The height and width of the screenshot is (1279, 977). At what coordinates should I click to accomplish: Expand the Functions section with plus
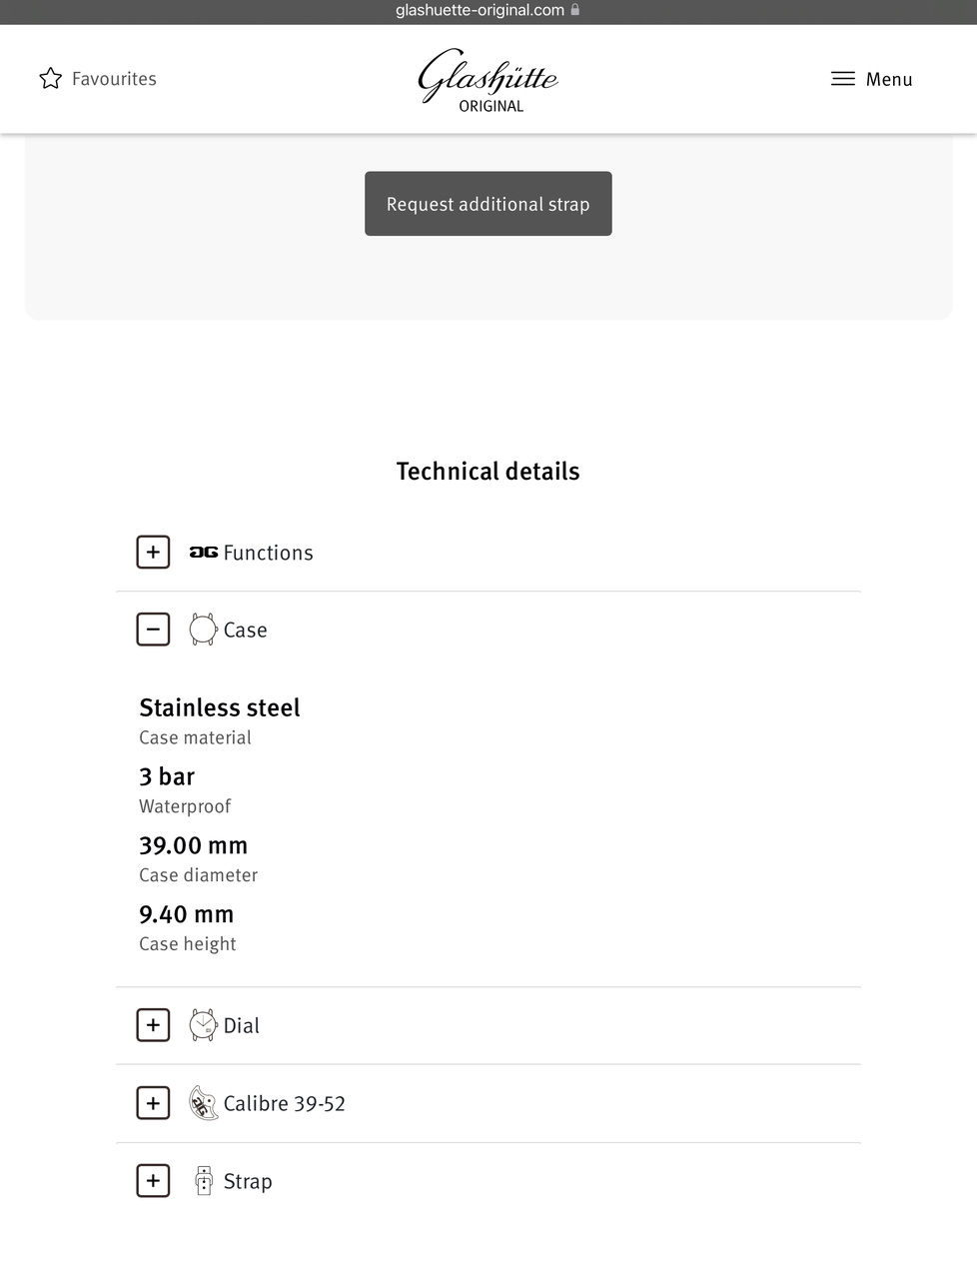(153, 552)
